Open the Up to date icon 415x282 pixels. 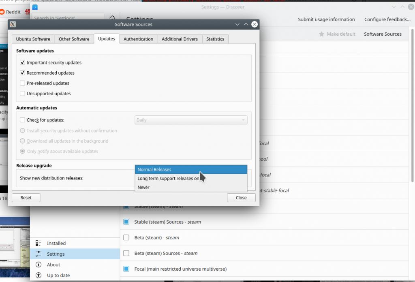(x=39, y=276)
